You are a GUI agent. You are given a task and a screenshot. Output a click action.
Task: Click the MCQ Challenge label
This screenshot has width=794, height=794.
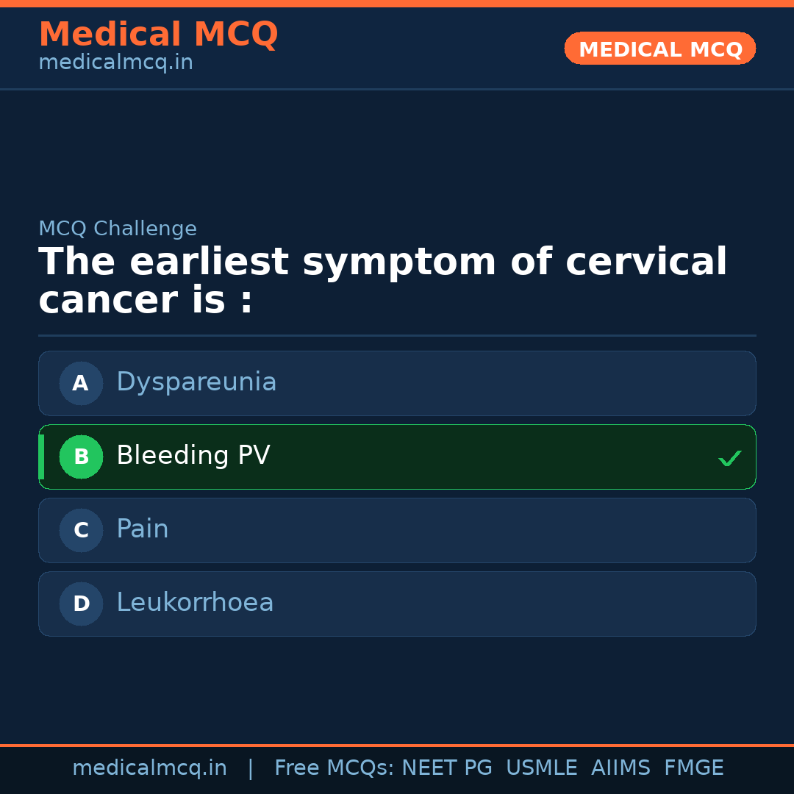point(118,229)
